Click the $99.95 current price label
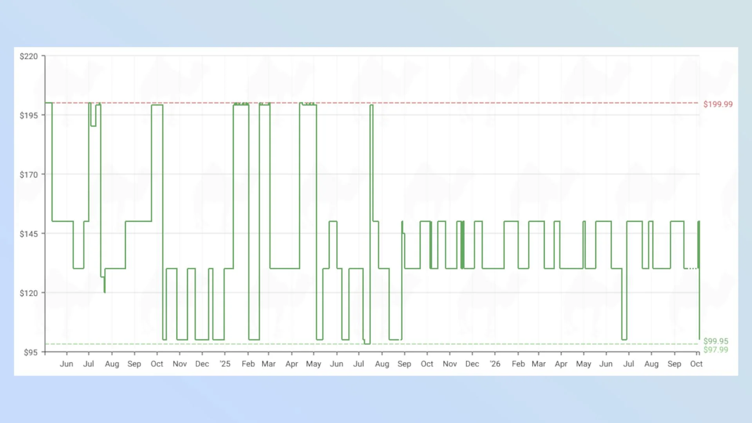The image size is (752, 423). (x=716, y=341)
